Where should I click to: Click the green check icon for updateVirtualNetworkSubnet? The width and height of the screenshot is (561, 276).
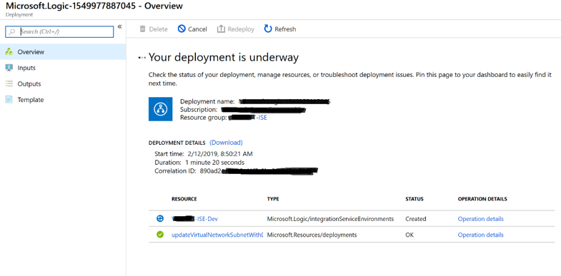point(160,235)
